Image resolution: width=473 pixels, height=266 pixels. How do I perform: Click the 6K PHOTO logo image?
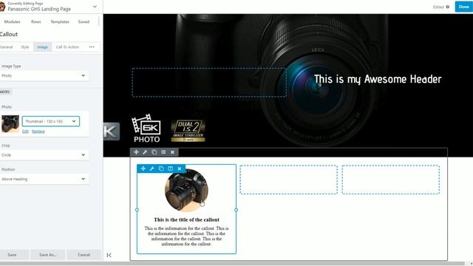(146, 129)
